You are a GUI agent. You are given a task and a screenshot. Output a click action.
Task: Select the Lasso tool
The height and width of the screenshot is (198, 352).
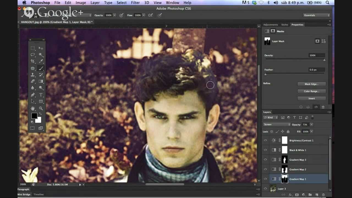(33, 55)
